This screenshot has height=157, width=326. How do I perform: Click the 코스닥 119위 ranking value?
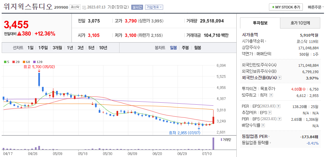click(307, 42)
